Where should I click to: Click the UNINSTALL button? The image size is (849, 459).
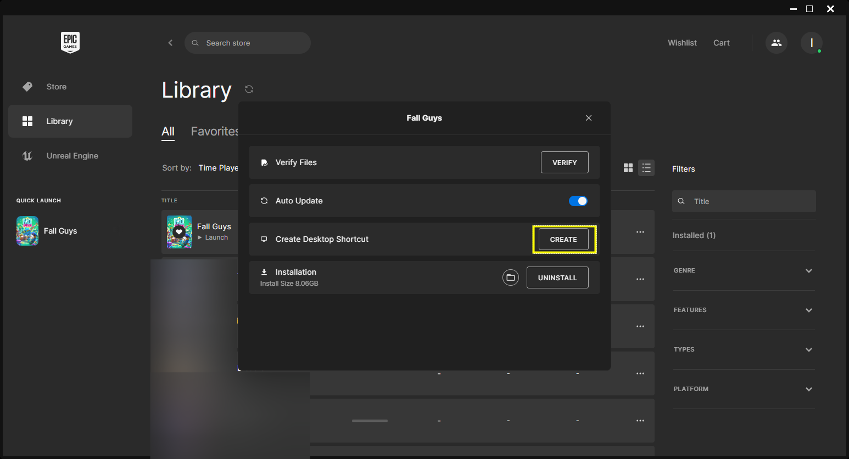click(557, 277)
